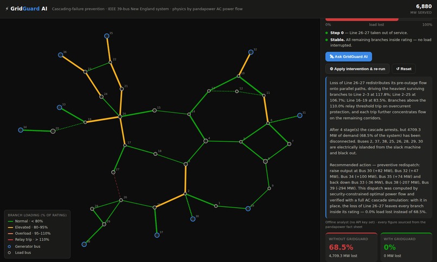Select generator bus 36 node

tap(61, 55)
